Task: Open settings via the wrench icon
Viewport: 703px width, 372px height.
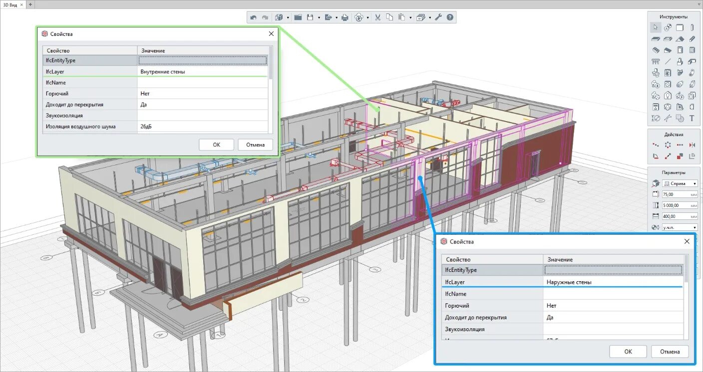Action: click(x=438, y=17)
